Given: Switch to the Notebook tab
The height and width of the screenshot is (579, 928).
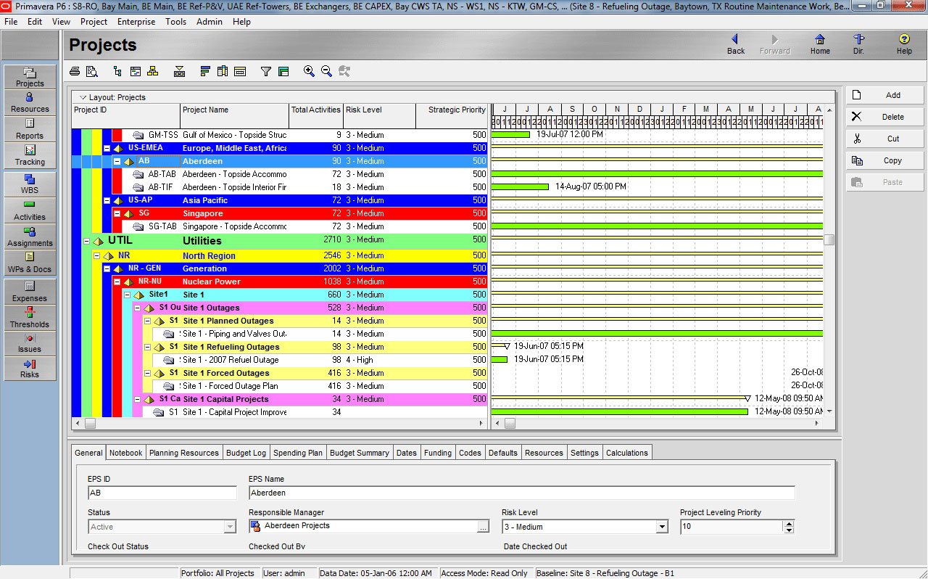Looking at the screenshot, I should [125, 453].
